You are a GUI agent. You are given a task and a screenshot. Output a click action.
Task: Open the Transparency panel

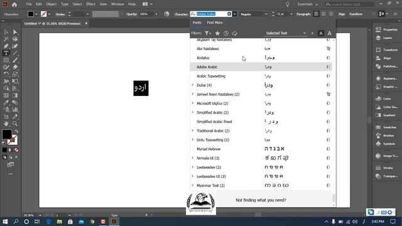click(387, 176)
